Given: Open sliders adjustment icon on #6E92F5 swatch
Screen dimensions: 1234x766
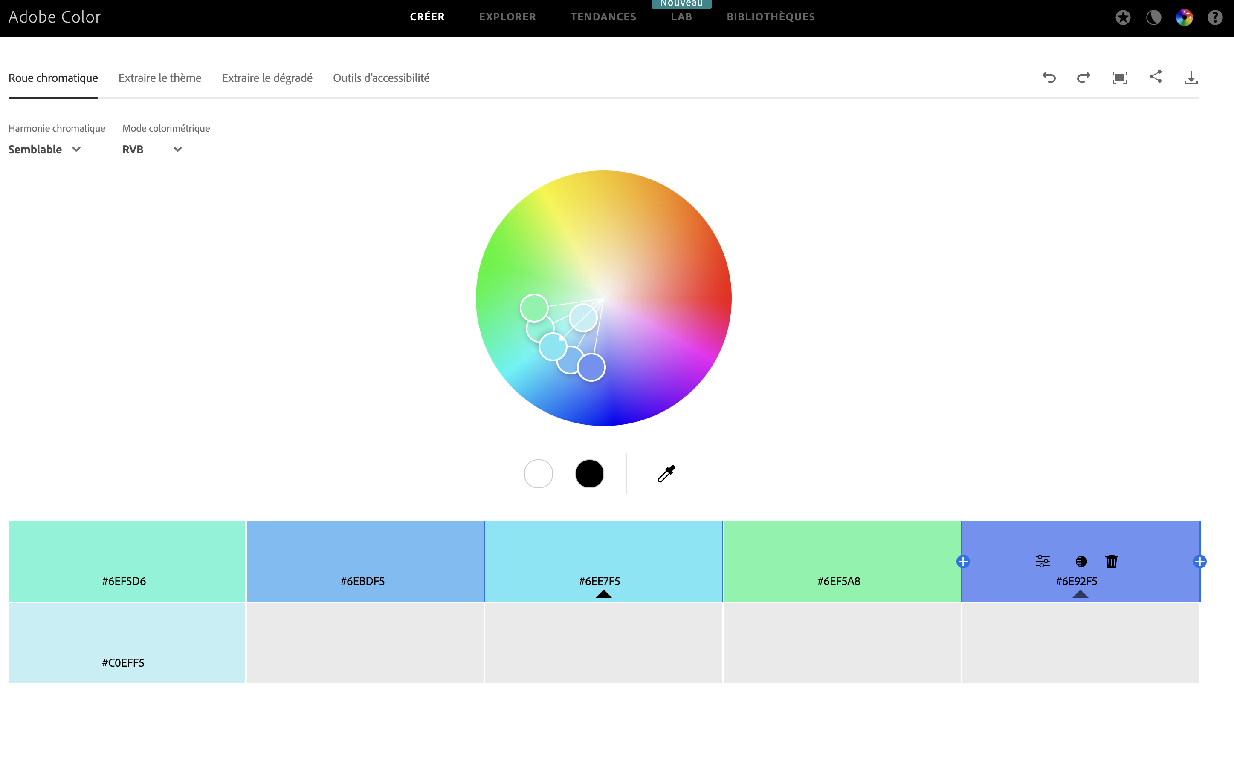Looking at the screenshot, I should coord(1043,562).
